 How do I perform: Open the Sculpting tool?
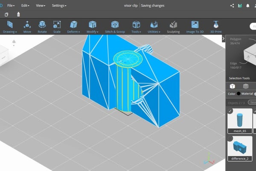[x=173, y=27]
